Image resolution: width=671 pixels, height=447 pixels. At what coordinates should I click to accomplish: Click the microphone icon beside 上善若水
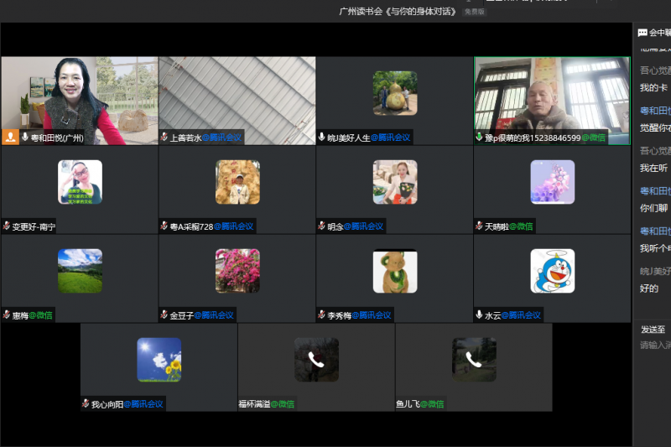pyautogui.click(x=164, y=138)
